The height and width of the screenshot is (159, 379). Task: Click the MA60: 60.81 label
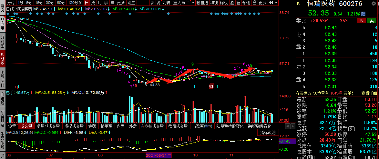[x=150, y=9]
